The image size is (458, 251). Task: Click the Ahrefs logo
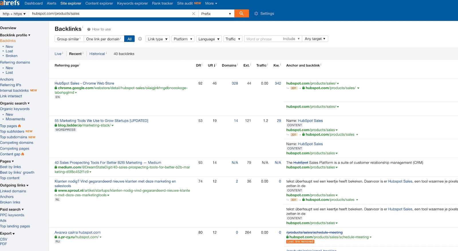click(10, 3)
